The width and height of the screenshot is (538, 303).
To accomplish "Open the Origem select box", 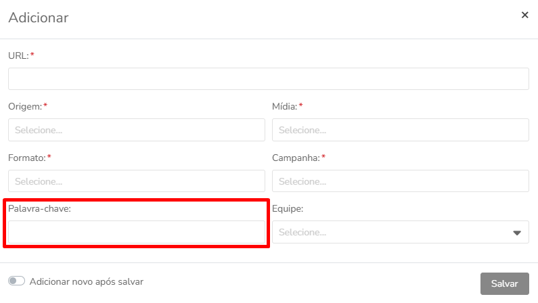I will 137,130.
